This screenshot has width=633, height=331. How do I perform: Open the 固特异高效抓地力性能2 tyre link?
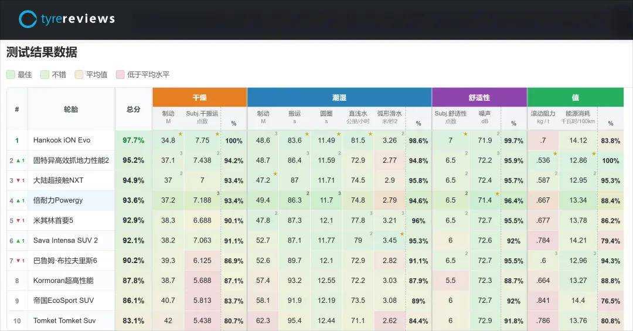(71, 161)
